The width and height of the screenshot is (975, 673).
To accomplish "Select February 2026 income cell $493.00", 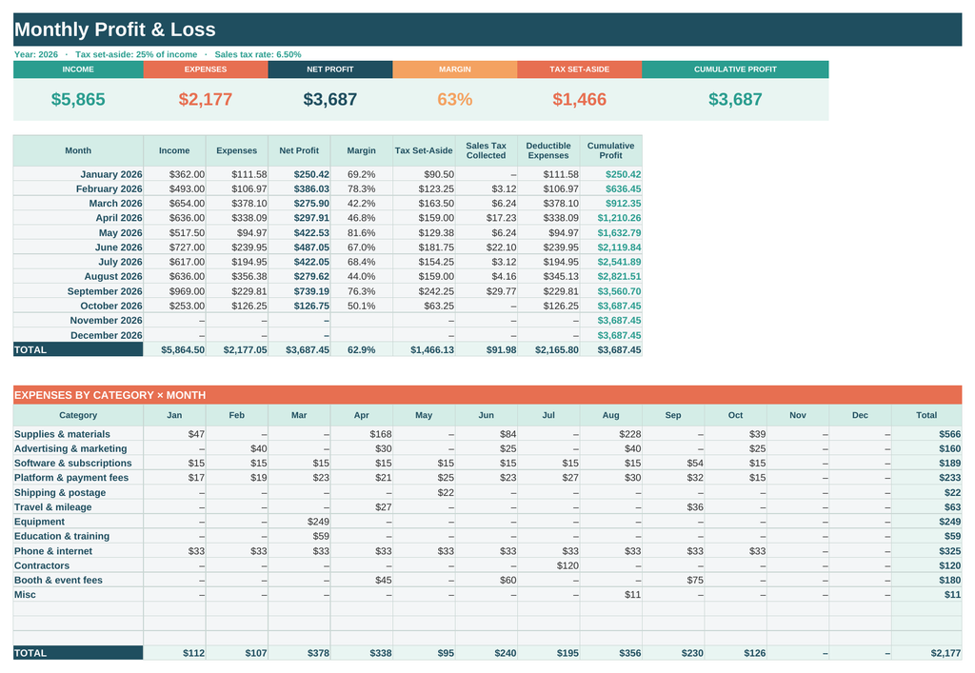I will click(x=175, y=188).
